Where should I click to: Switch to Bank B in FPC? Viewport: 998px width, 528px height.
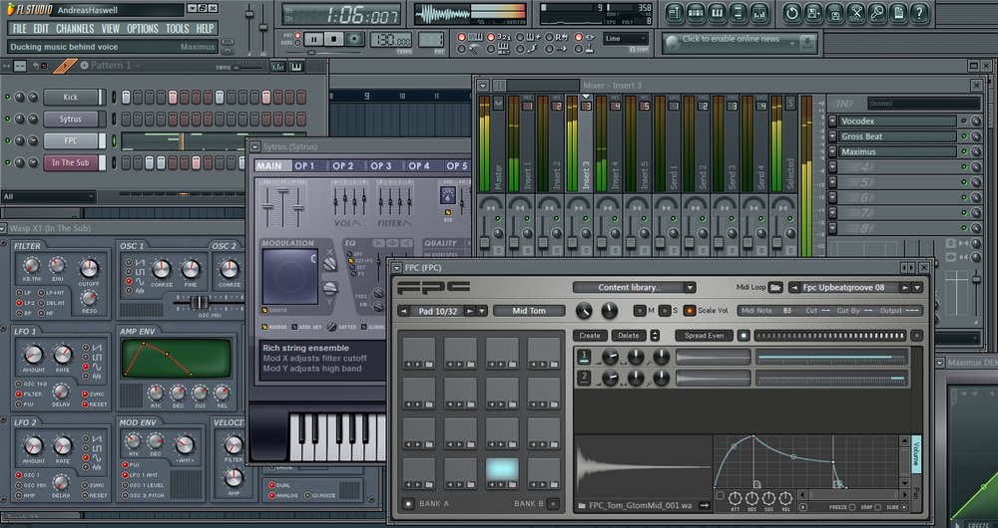[553, 504]
